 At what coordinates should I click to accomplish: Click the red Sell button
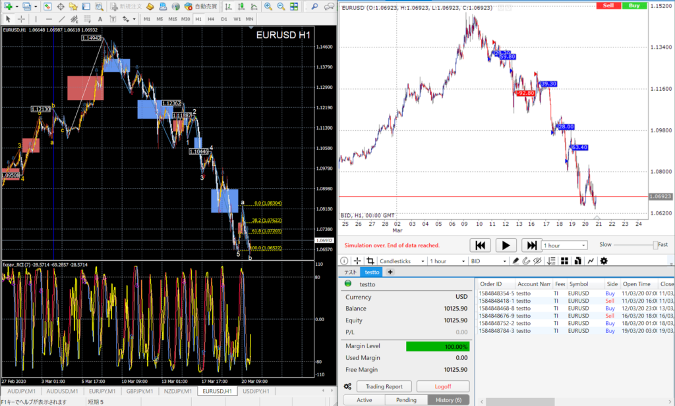[608, 5]
